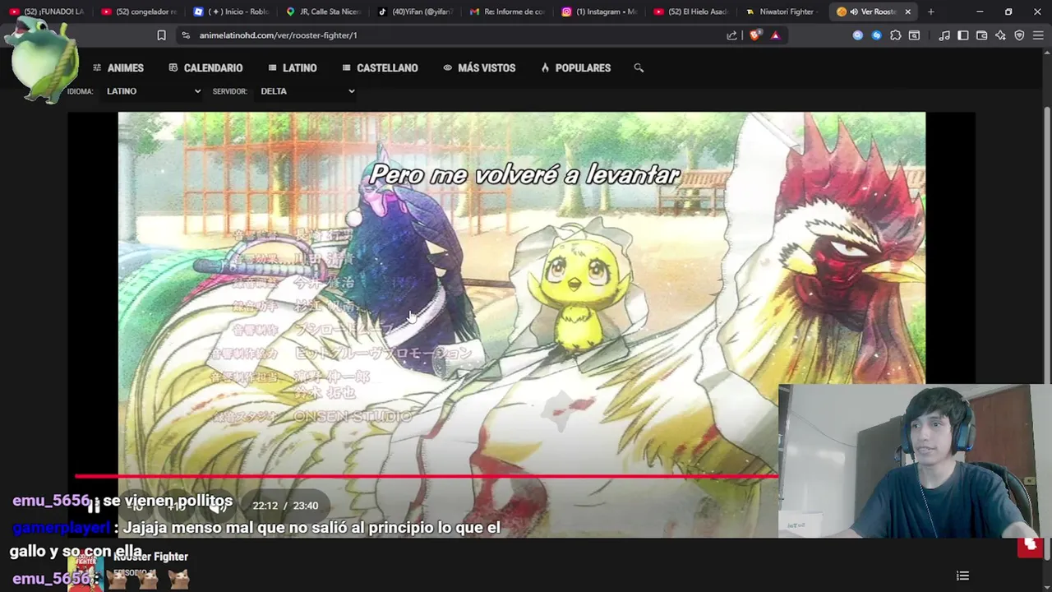Switch to the FUNADO! LA YouTube tab
This screenshot has height=592, width=1052.
(47, 12)
